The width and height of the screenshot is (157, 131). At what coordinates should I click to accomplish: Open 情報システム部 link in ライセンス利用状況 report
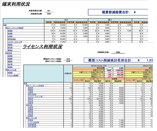coord(31,118)
